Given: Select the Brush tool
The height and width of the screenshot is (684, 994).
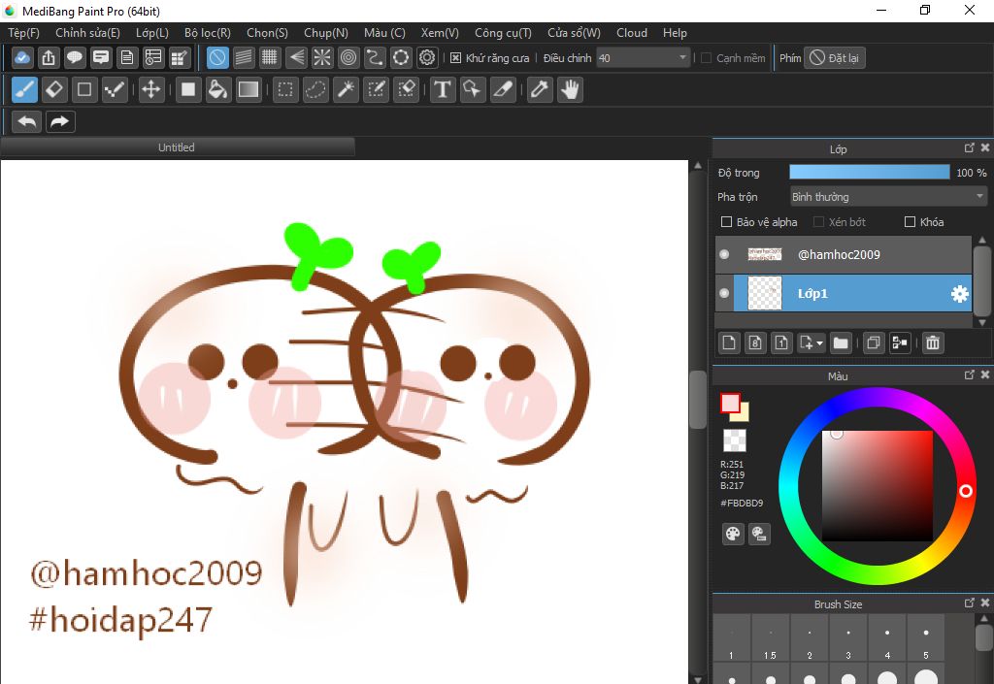Looking at the screenshot, I should point(24,90).
